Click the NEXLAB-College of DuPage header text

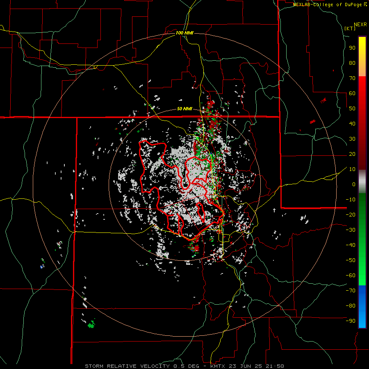328,5
